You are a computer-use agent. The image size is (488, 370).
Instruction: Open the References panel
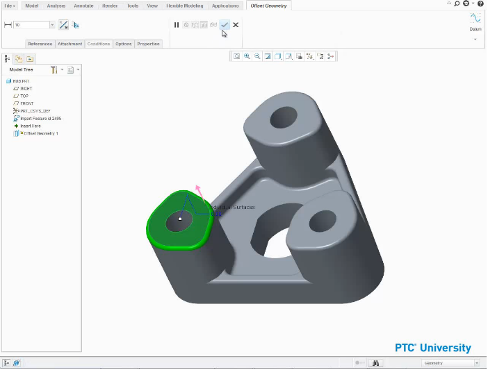pyautogui.click(x=40, y=44)
